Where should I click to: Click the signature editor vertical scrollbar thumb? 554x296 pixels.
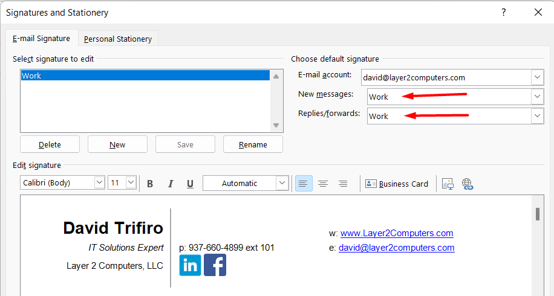pyautogui.click(x=538, y=214)
